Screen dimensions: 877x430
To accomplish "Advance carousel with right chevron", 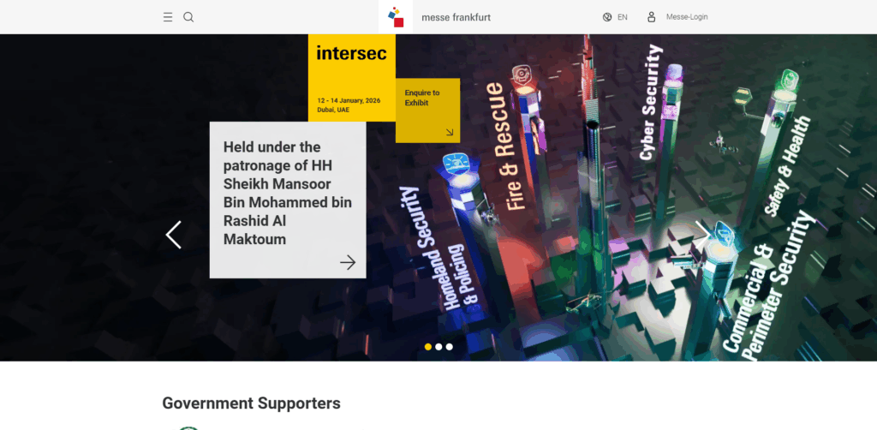I will tap(702, 235).
